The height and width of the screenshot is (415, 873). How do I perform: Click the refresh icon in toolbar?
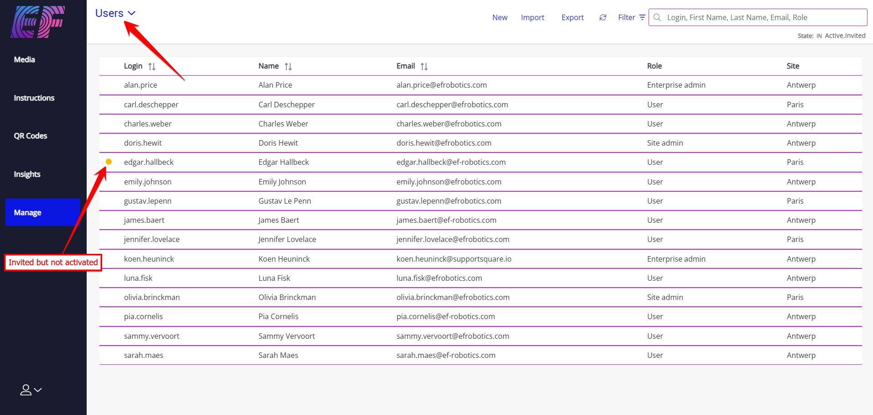coord(603,17)
